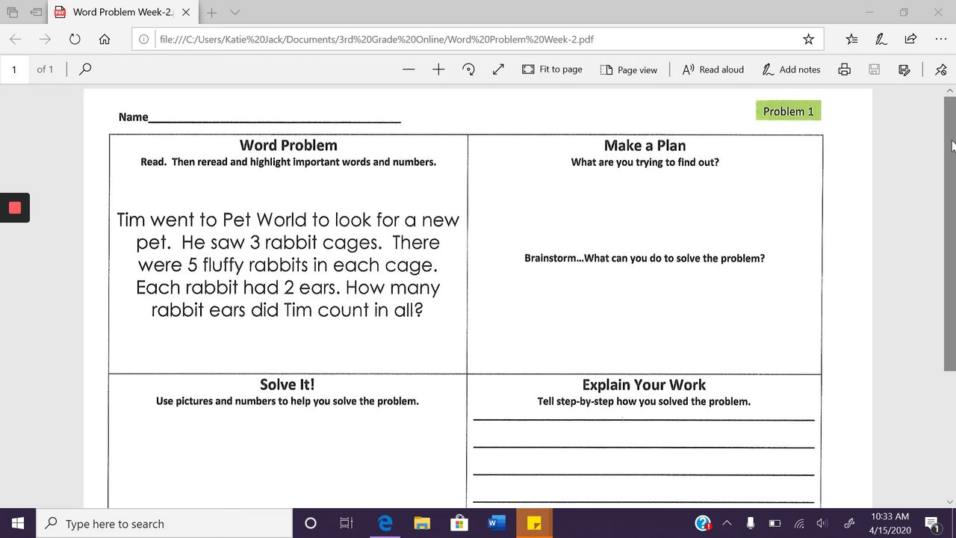Click the Word Problem heading
The width and height of the screenshot is (956, 538).
(x=288, y=145)
